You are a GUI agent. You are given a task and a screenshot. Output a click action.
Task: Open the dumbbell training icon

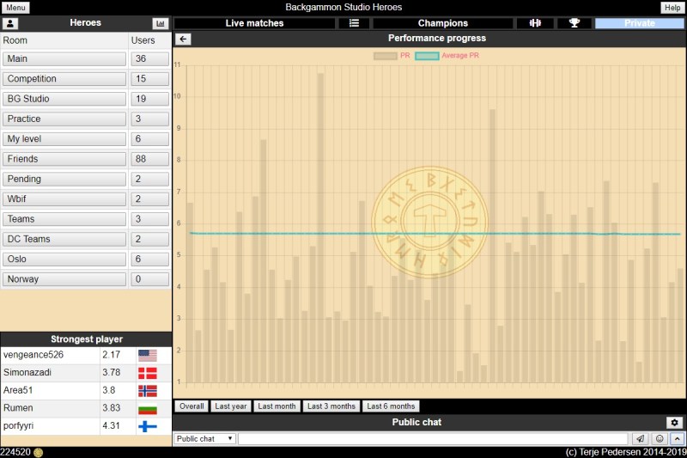pyautogui.click(x=535, y=23)
